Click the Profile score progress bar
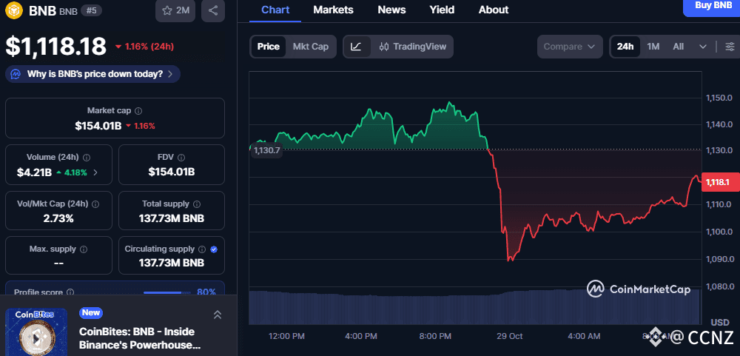This screenshot has width=740, height=356. (x=167, y=292)
